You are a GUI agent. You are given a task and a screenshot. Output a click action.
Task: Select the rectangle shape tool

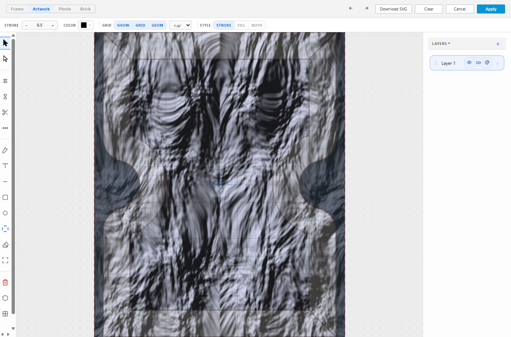click(5, 197)
